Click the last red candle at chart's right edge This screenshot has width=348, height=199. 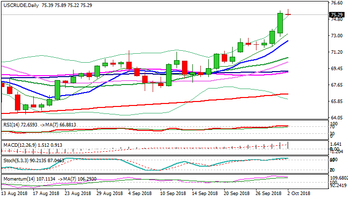(x=288, y=14)
